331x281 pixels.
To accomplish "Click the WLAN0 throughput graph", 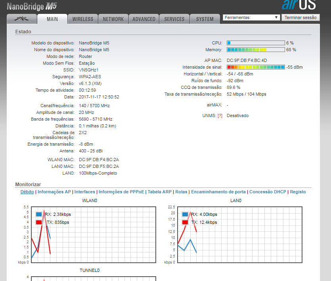I will (x=94, y=235).
